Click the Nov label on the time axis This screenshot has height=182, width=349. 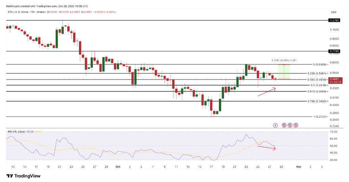[298, 167]
